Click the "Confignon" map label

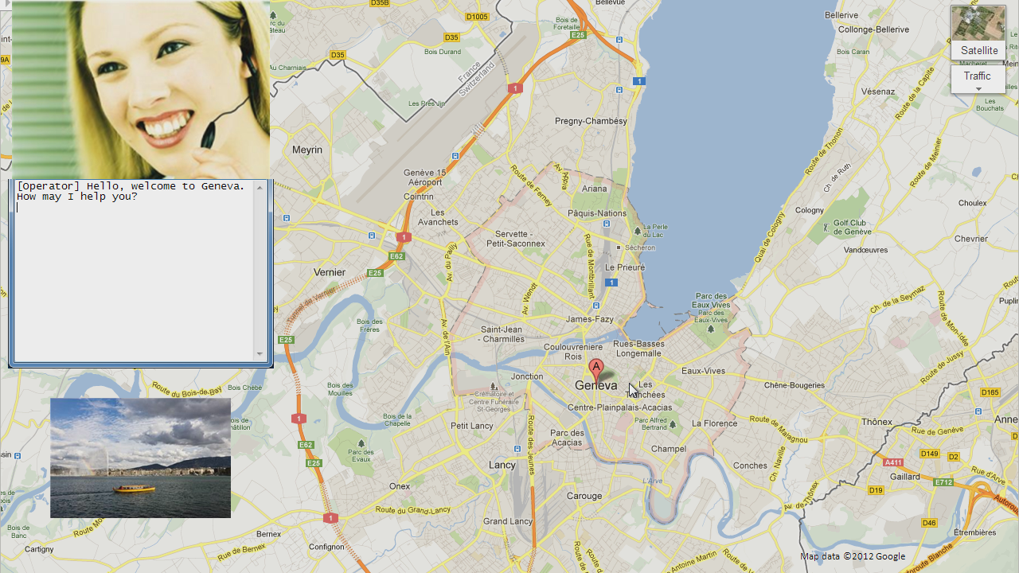[326, 547]
